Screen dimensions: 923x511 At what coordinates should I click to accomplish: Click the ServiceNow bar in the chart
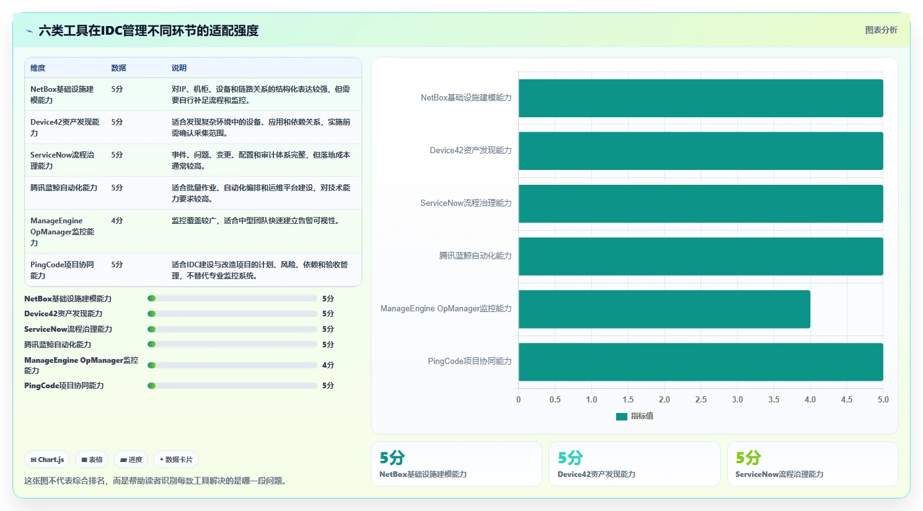coord(701,203)
